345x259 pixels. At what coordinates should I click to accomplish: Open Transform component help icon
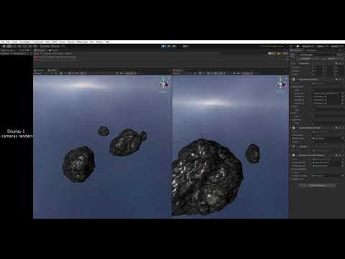click(x=336, y=63)
